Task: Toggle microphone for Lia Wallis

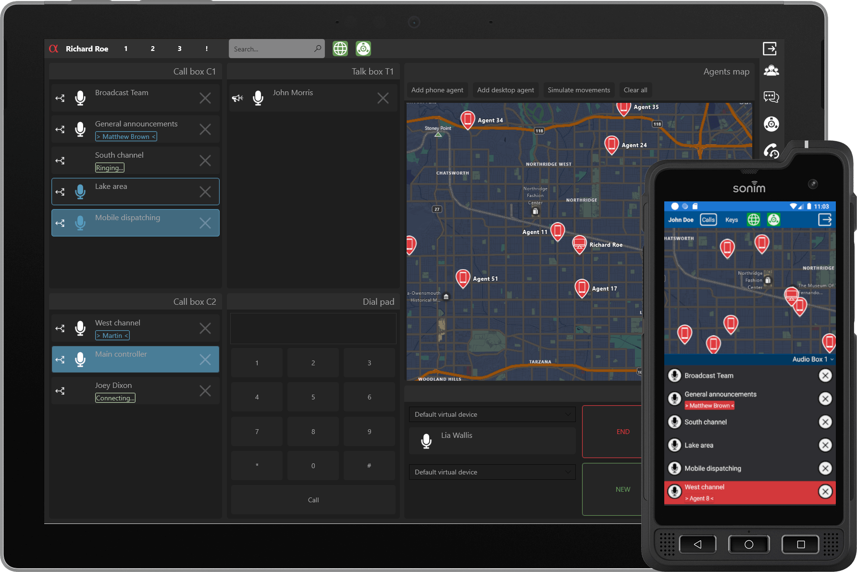Action: pyautogui.click(x=426, y=441)
